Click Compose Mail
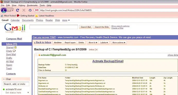 14,39
